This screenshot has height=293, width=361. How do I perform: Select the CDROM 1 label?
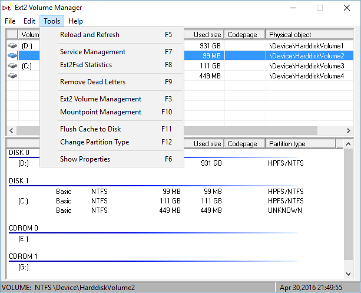[x=23, y=256]
